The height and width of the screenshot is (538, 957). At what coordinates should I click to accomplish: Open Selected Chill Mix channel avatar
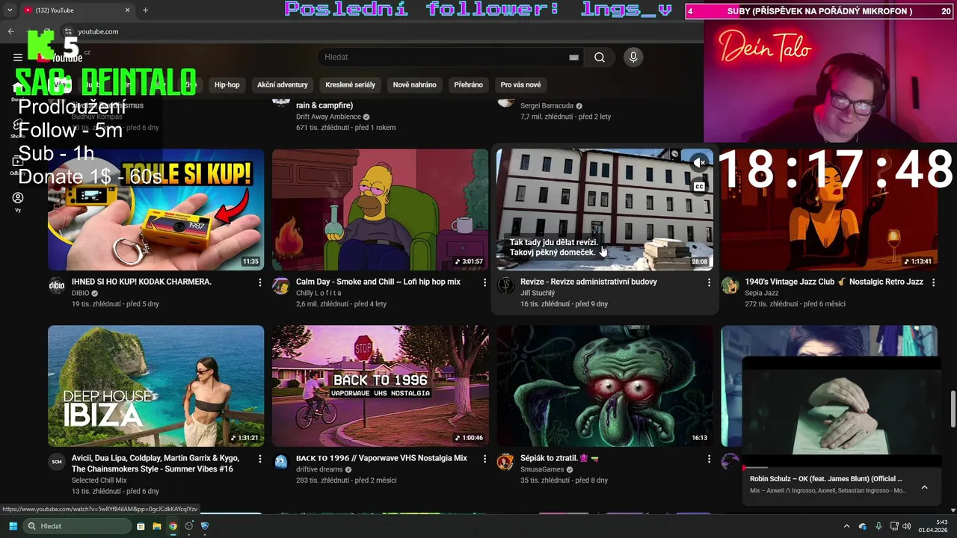[57, 462]
